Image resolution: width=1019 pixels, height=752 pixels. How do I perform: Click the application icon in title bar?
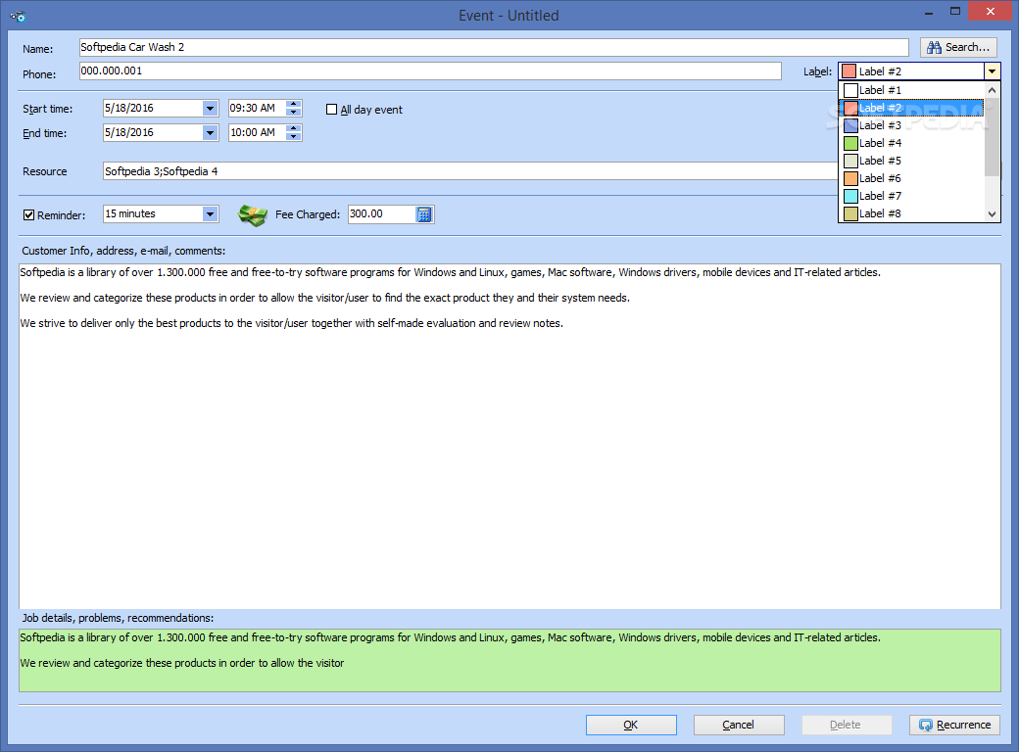pyautogui.click(x=18, y=16)
